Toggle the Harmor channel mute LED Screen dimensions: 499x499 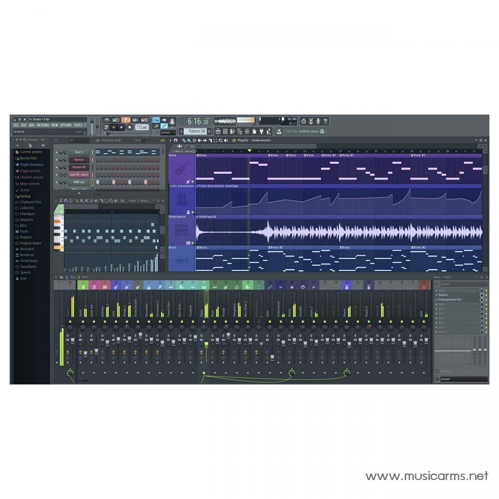(x=57, y=160)
